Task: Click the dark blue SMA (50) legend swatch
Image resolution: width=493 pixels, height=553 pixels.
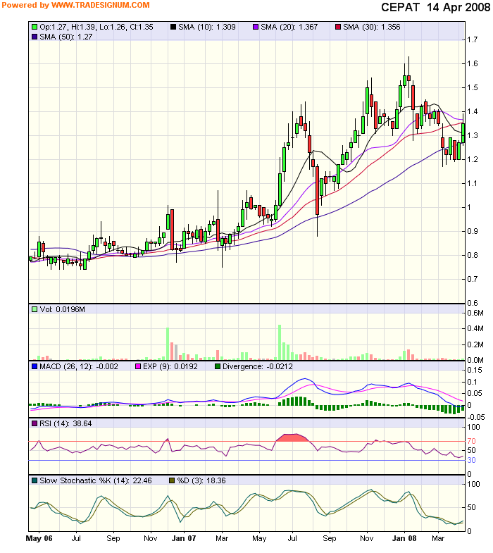Action: [x=35, y=37]
